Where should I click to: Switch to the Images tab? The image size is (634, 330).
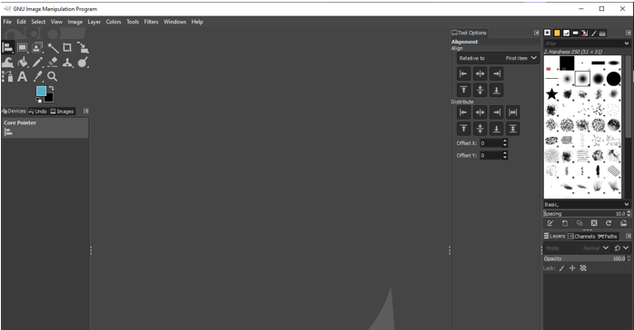62,112
